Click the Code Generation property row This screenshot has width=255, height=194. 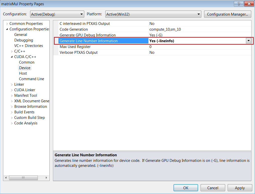pyautogui.click(x=73, y=29)
